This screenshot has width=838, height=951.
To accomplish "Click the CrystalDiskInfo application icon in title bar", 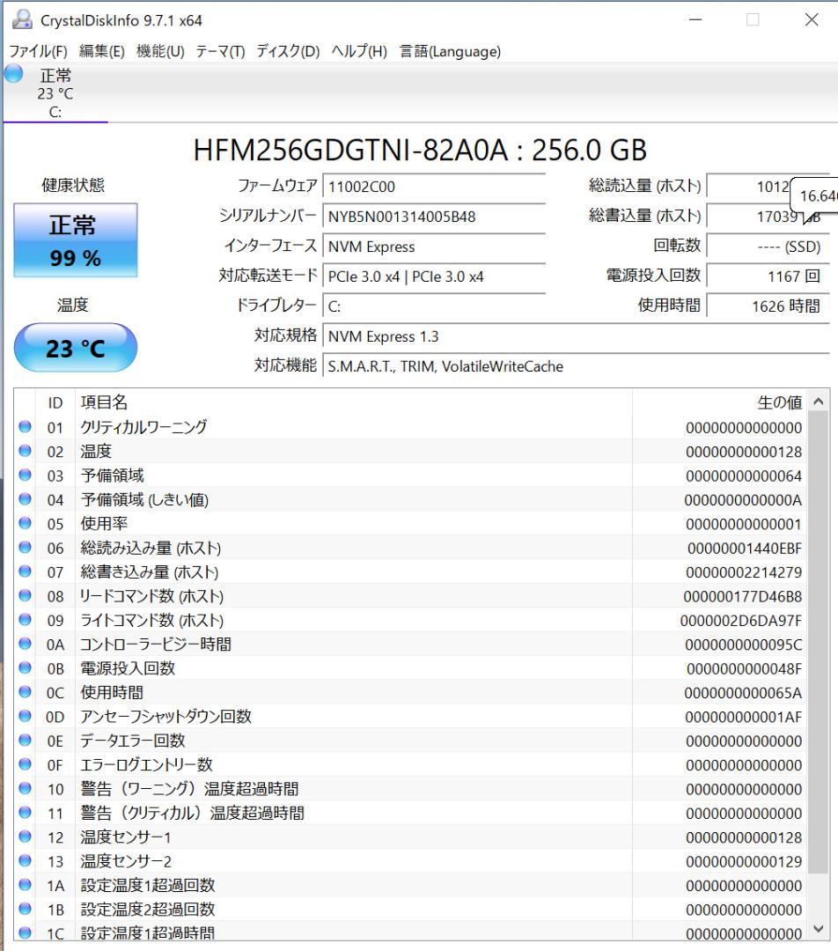I will tap(21, 18).
